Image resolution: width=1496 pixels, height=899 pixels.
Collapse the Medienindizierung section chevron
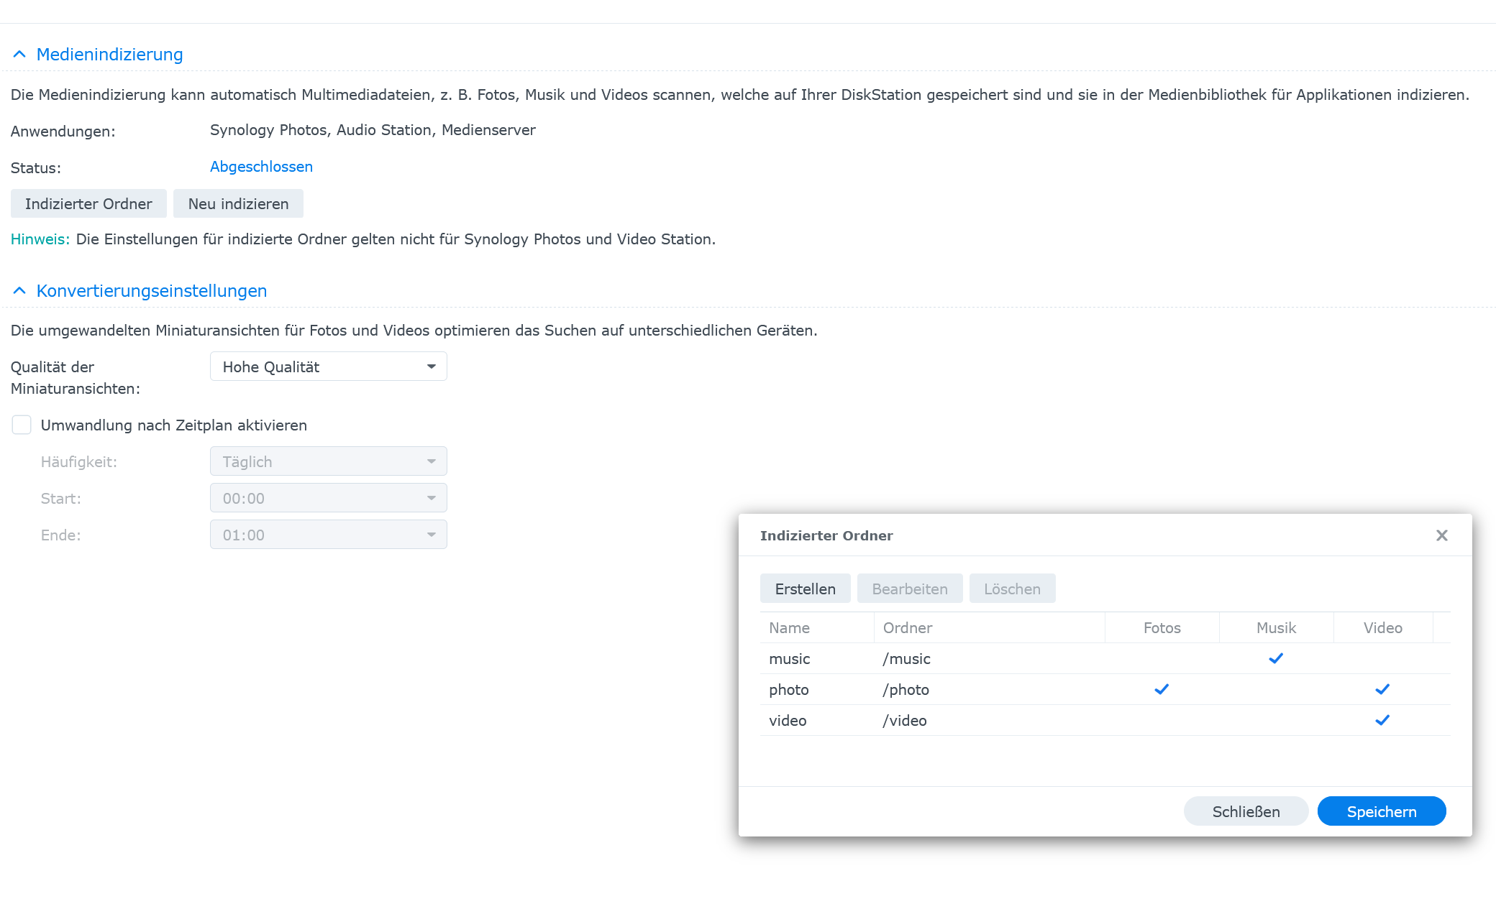19,55
